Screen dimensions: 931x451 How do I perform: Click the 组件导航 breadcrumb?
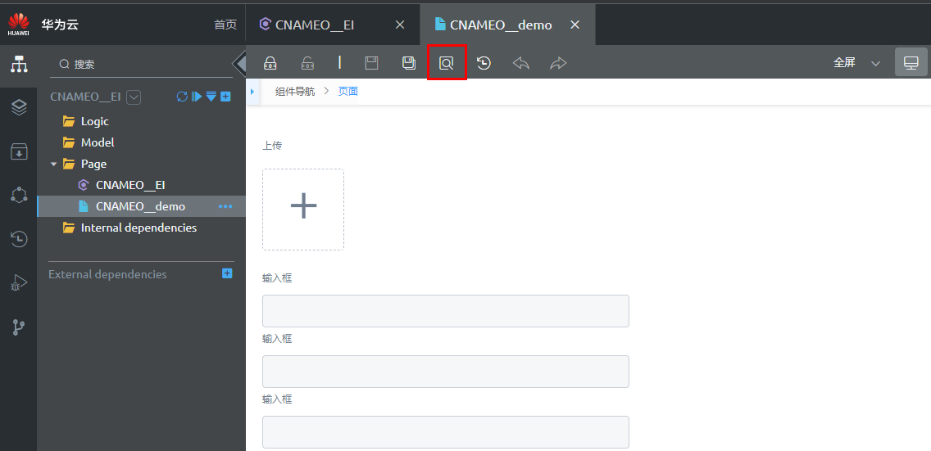coord(295,92)
